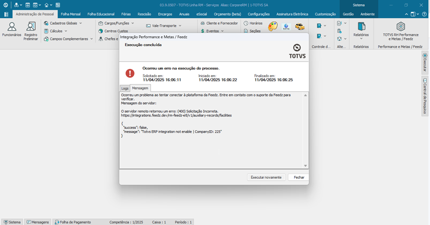Select the Férias ribbon tab
This screenshot has width=430, height=225.
tap(126, 14)
